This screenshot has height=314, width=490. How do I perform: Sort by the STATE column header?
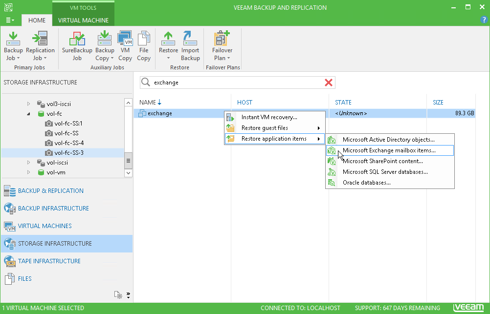point(378,103)
